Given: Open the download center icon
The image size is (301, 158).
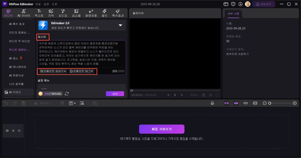Looking at the screenshot, I should pyautogui.click(x=240, y=4).
